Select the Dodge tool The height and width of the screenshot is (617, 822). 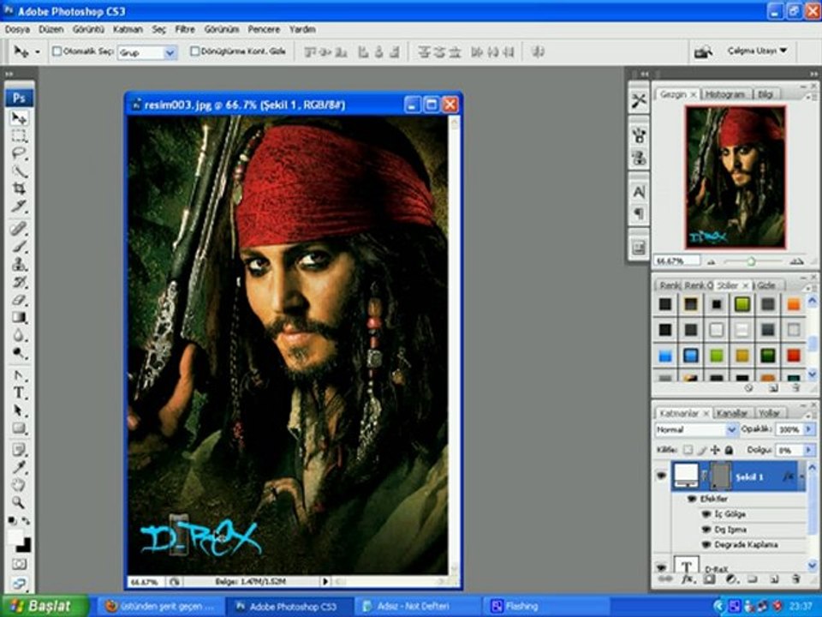point(20,353)
